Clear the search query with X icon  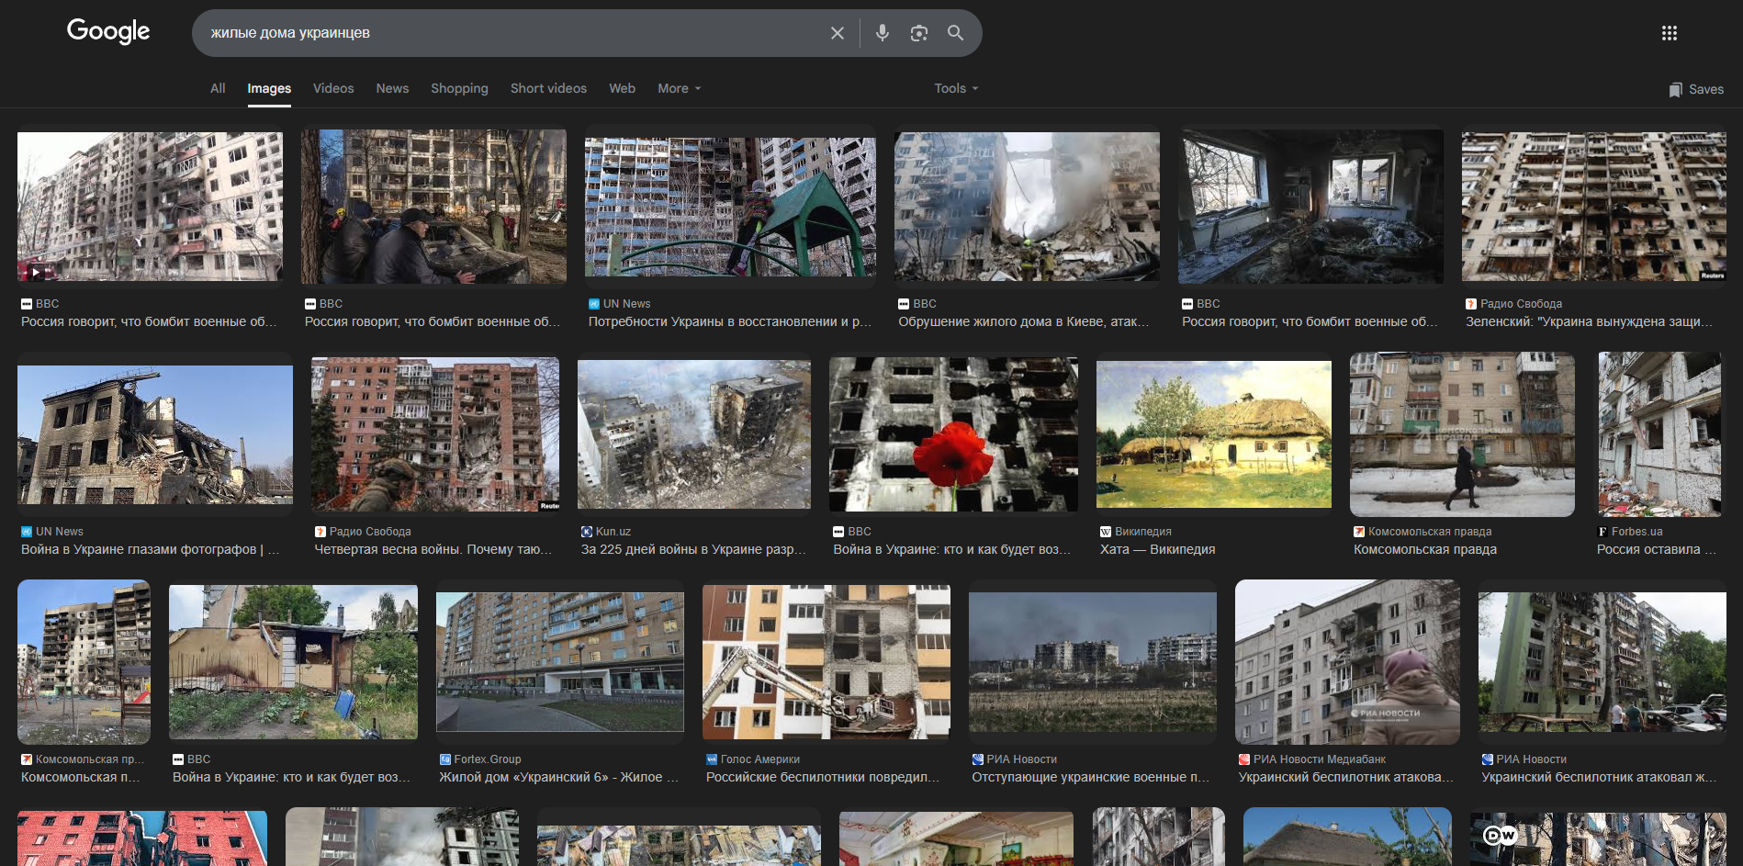pyautogui.click(x=837, y=33)
